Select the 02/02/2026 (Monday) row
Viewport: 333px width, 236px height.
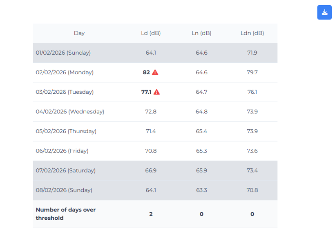click(x=65, y=73)
